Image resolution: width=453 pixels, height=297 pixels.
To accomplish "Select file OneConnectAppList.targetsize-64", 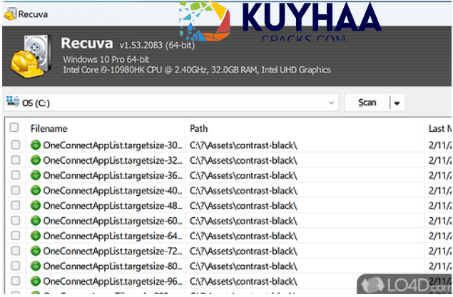I will (x=113, y=236).
